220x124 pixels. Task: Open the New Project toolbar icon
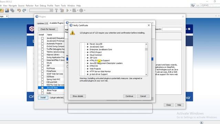tap(2, 10)
